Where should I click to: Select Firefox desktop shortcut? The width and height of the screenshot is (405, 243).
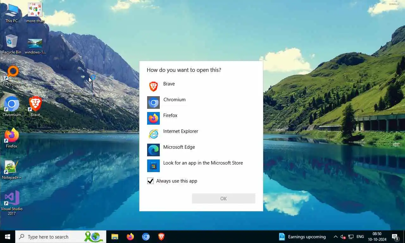tap(12, 138)
